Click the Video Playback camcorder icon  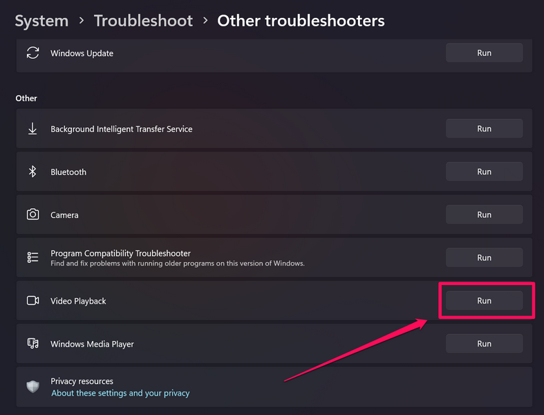point(32,301)
